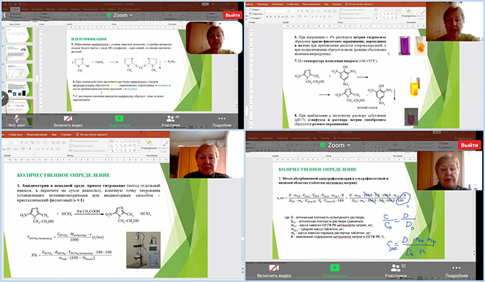Expand Zoom info chevron above spectrophotometry slide
The image size is (485, 282).
(x=349, y=145)
